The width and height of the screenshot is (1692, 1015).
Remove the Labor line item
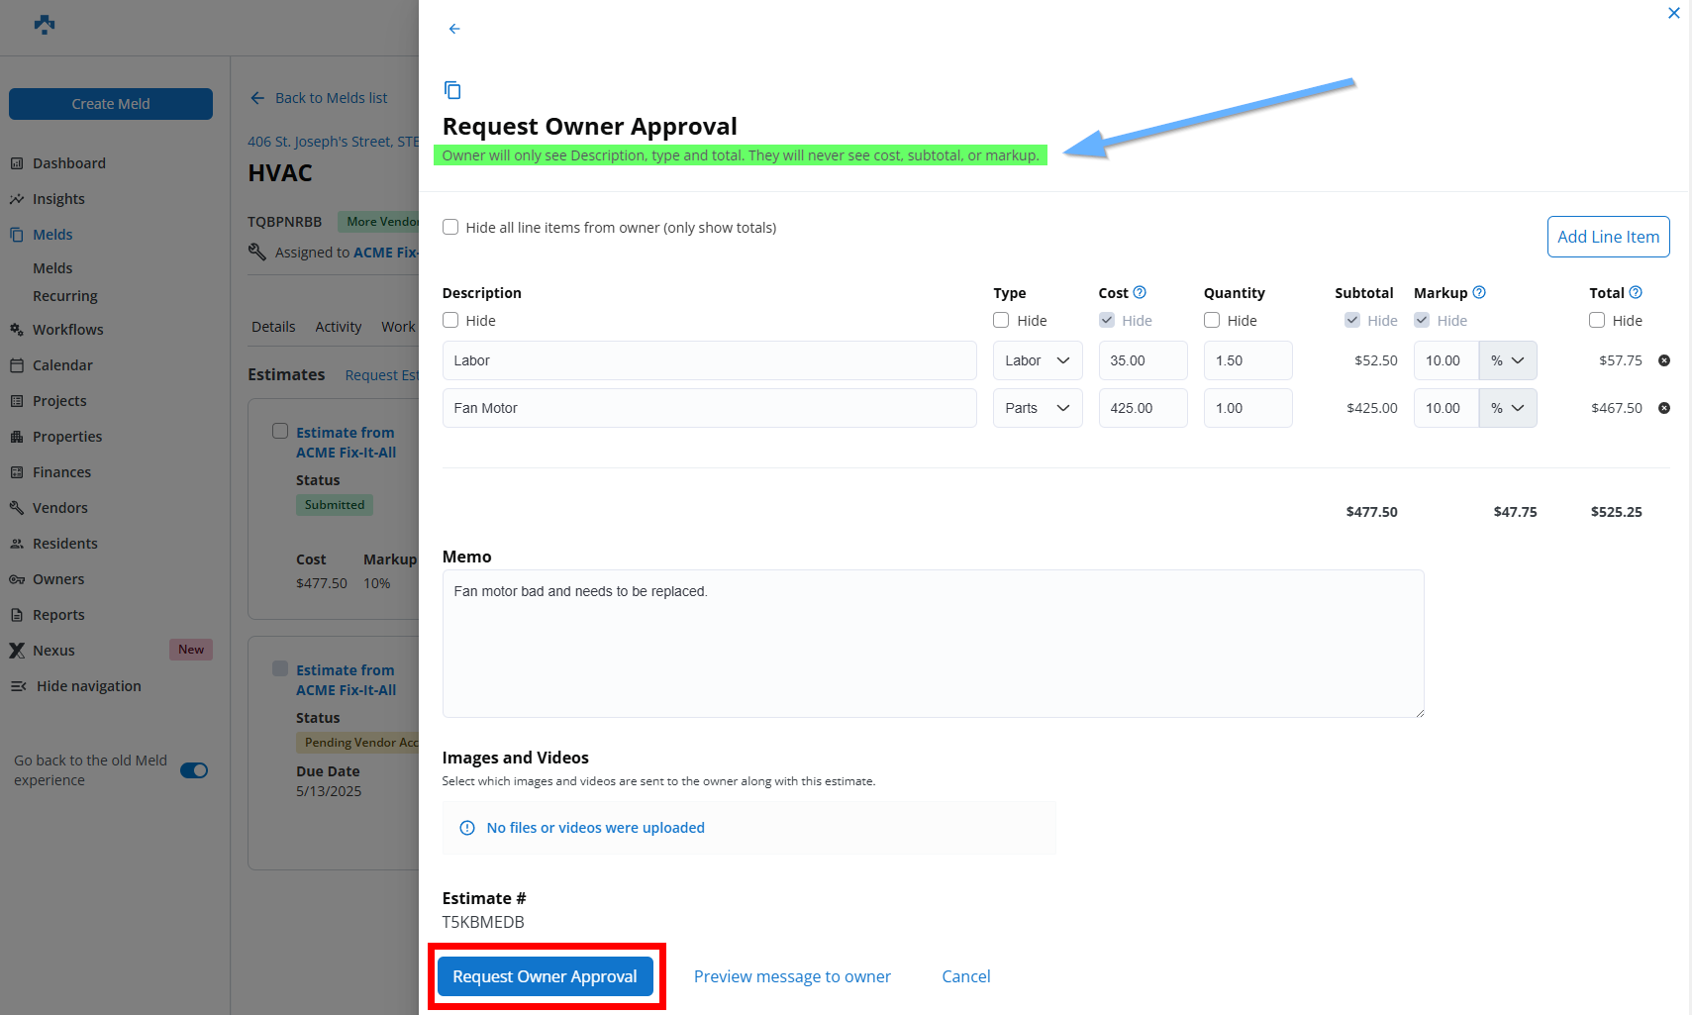point(1664,360)
